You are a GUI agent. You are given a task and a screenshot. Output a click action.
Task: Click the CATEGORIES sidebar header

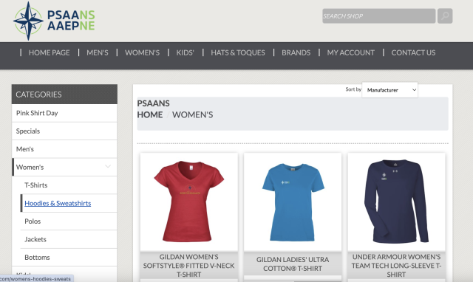tap(64, 94)
